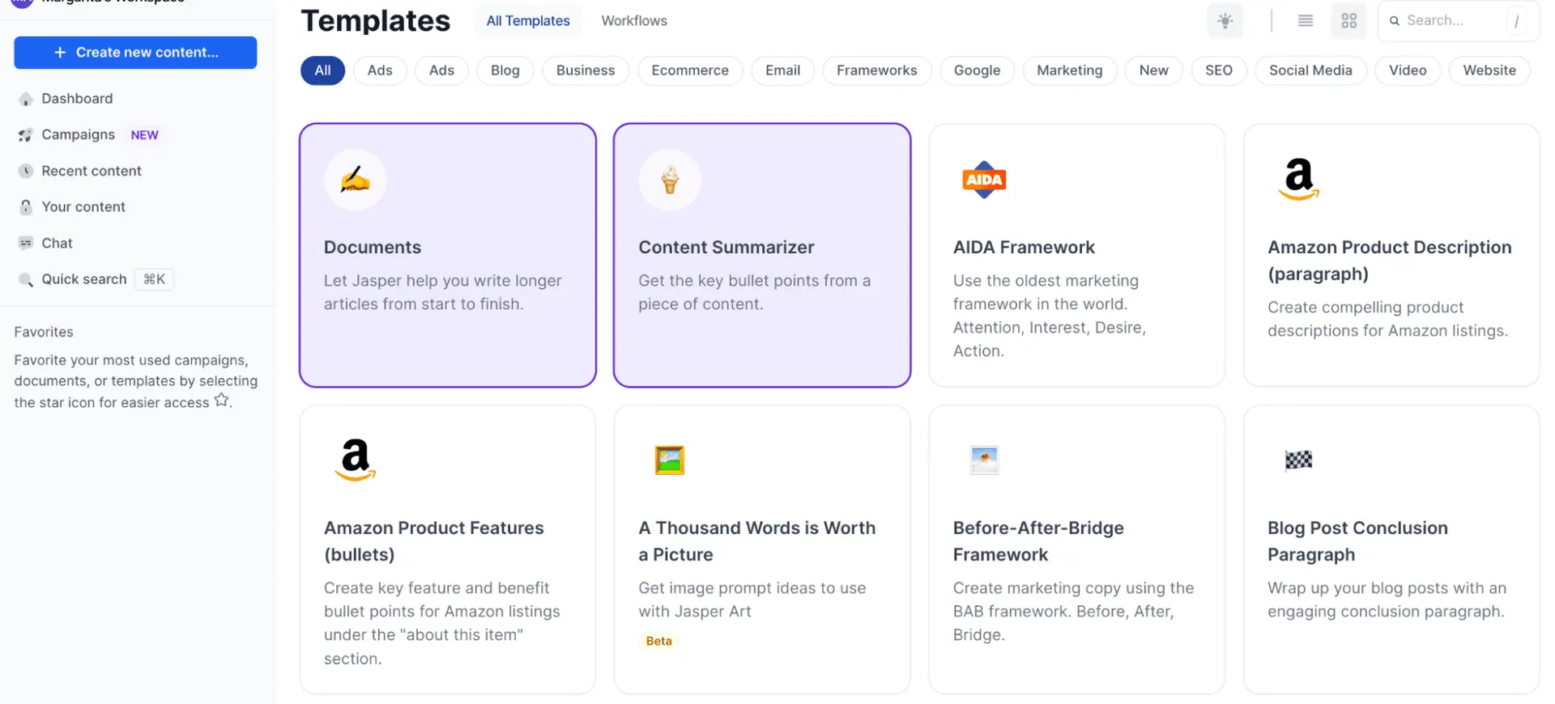Click the Your content lock icon
The height and width of the screenshot is (704, 1555).
point(26,207)
